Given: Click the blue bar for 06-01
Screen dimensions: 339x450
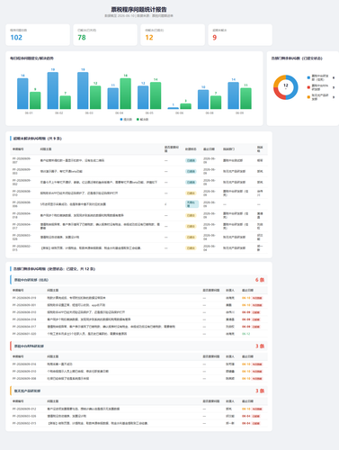Looking at the screenshot, I should click(x=22, y=94).
